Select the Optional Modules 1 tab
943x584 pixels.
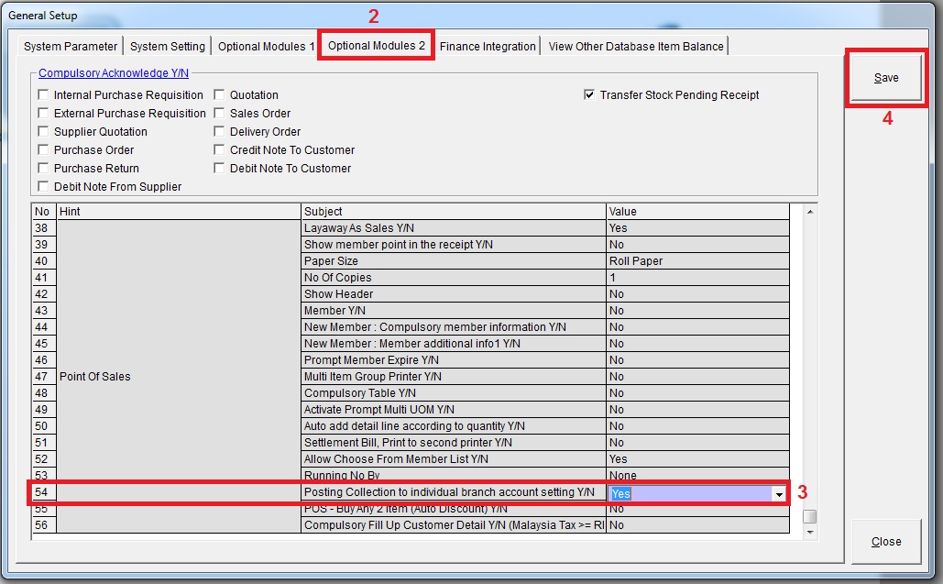coord(266,47)
